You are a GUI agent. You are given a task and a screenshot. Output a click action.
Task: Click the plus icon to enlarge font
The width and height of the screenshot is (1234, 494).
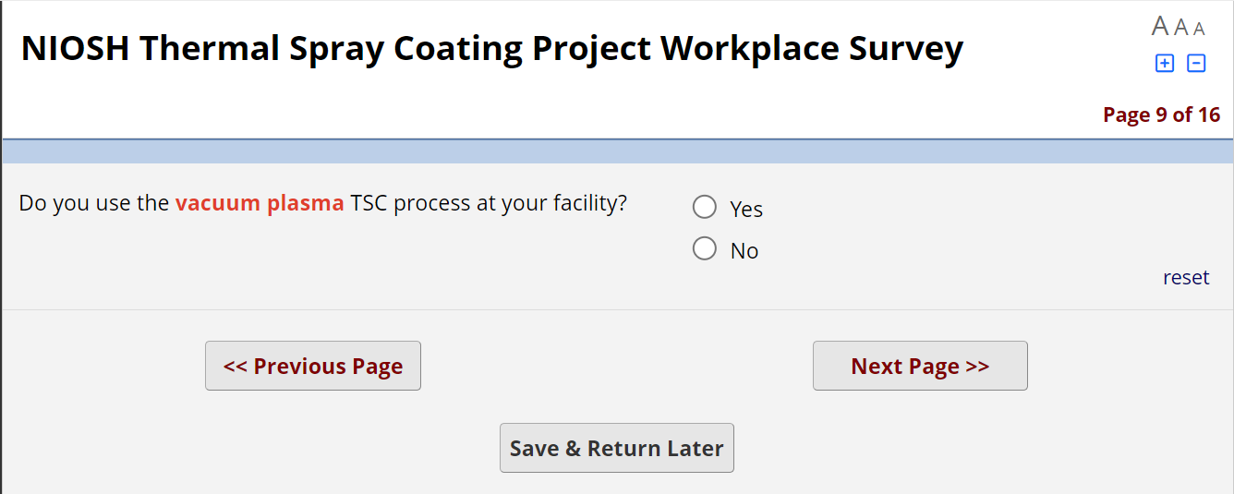(1165, 64)
